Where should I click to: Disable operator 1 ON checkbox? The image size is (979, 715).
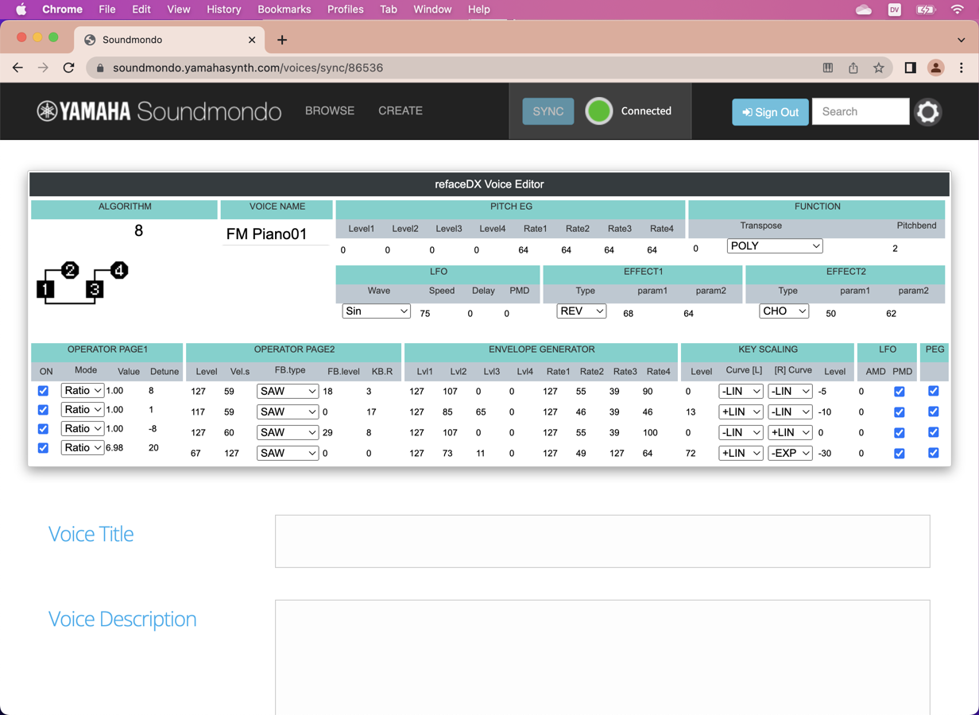point(44,391)
